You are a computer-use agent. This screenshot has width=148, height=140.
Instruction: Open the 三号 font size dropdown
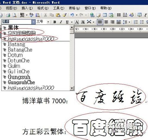[48, 22]
